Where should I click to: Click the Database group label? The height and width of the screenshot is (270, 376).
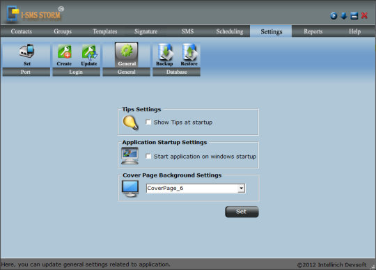[176, 72]
